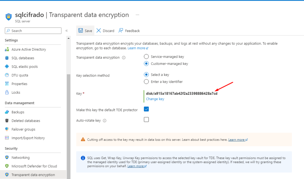
Task: Click the SQL elastic pools diamond icon
Action: click(7, 66)
